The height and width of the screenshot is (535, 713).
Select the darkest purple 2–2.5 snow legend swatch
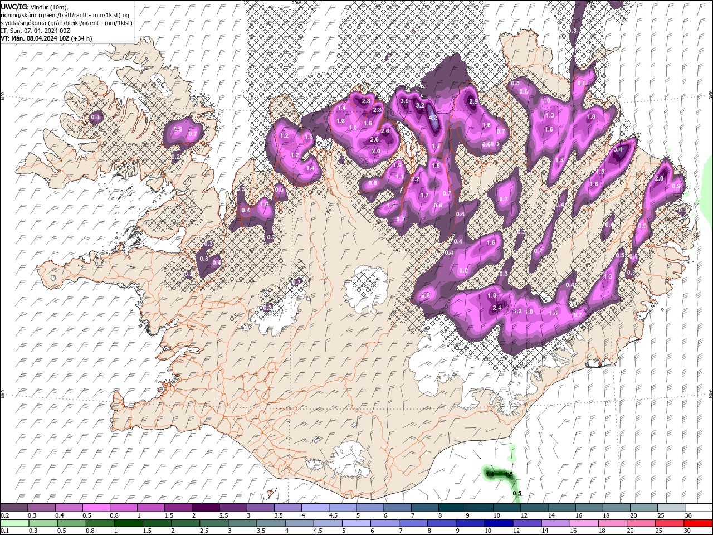point(206,508)
